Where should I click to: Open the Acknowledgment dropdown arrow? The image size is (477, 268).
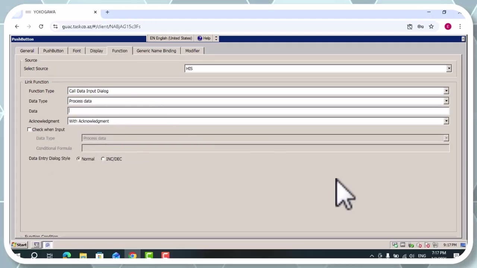pos(446,121)
